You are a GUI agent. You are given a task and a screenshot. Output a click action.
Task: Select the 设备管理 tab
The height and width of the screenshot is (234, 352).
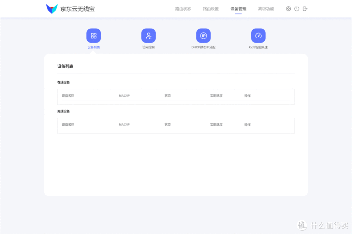click(x=238, y=9)
